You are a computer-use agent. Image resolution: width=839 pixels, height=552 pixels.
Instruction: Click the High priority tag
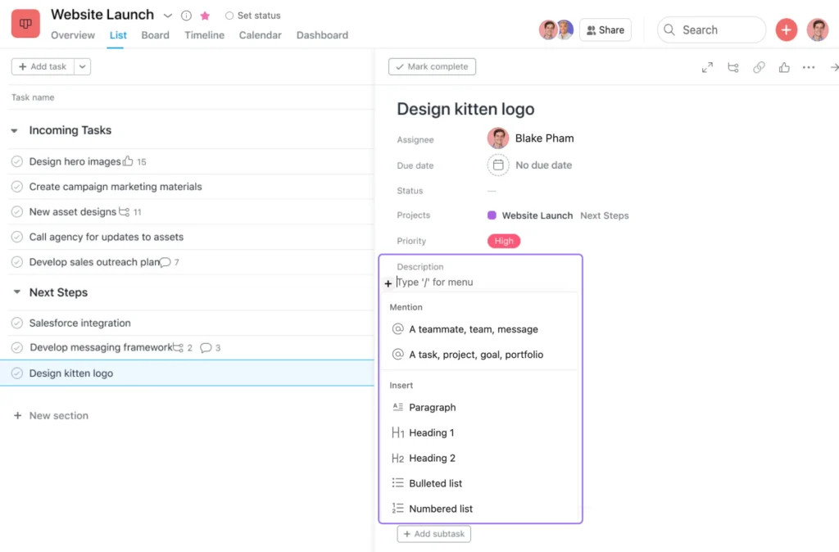pos(504,241)
